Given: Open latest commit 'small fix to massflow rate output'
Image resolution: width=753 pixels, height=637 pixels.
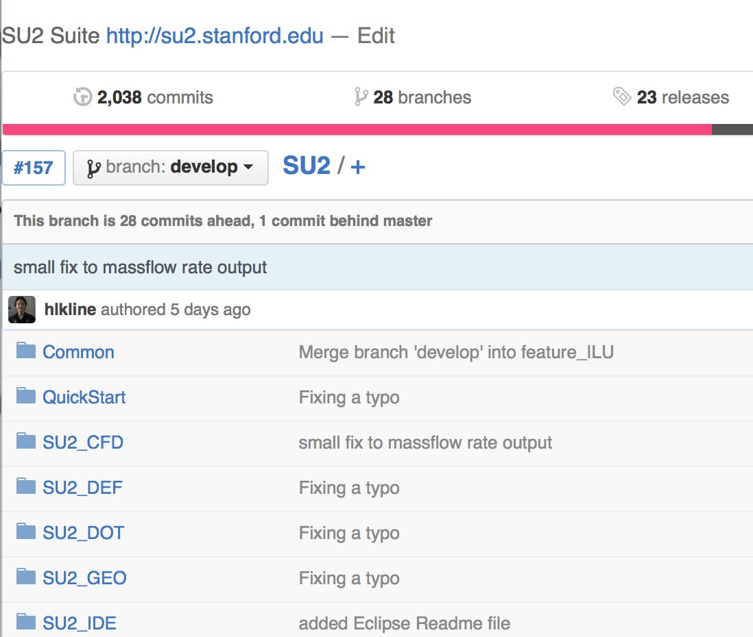Looking at the screenshot, I should click(140, 267).
